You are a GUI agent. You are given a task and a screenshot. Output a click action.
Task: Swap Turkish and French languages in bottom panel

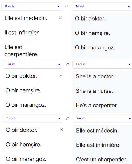coord(68,118)
